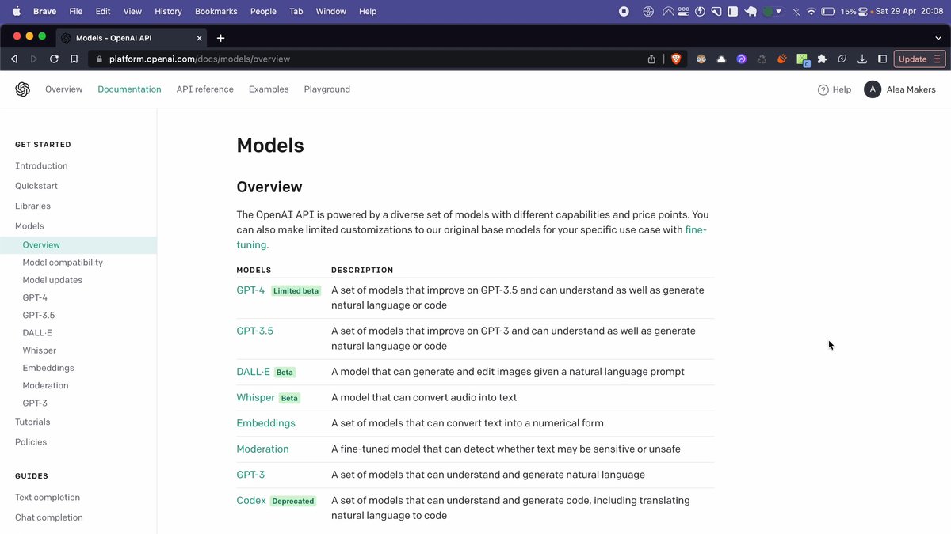Toggle the macOS Wi-Fi menu bar icon
Image resolution: width=951 pixels, height=534 pixels.
pos(811,12)
